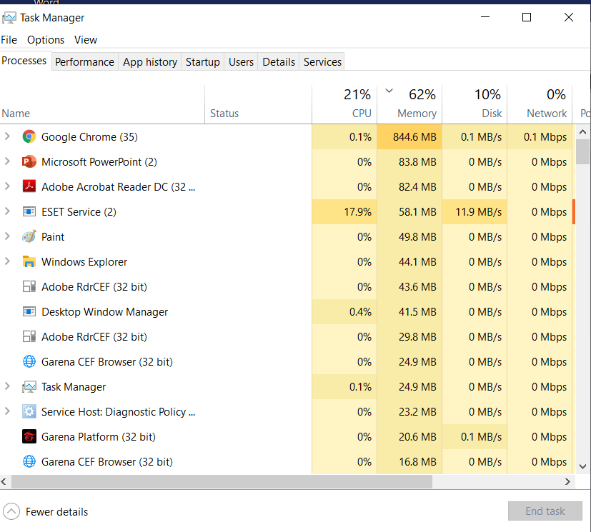Image resolution: width=591 pixels, height=532 pixels.
Task: Switch to the Startup tab
Action: tap(203, 61)
